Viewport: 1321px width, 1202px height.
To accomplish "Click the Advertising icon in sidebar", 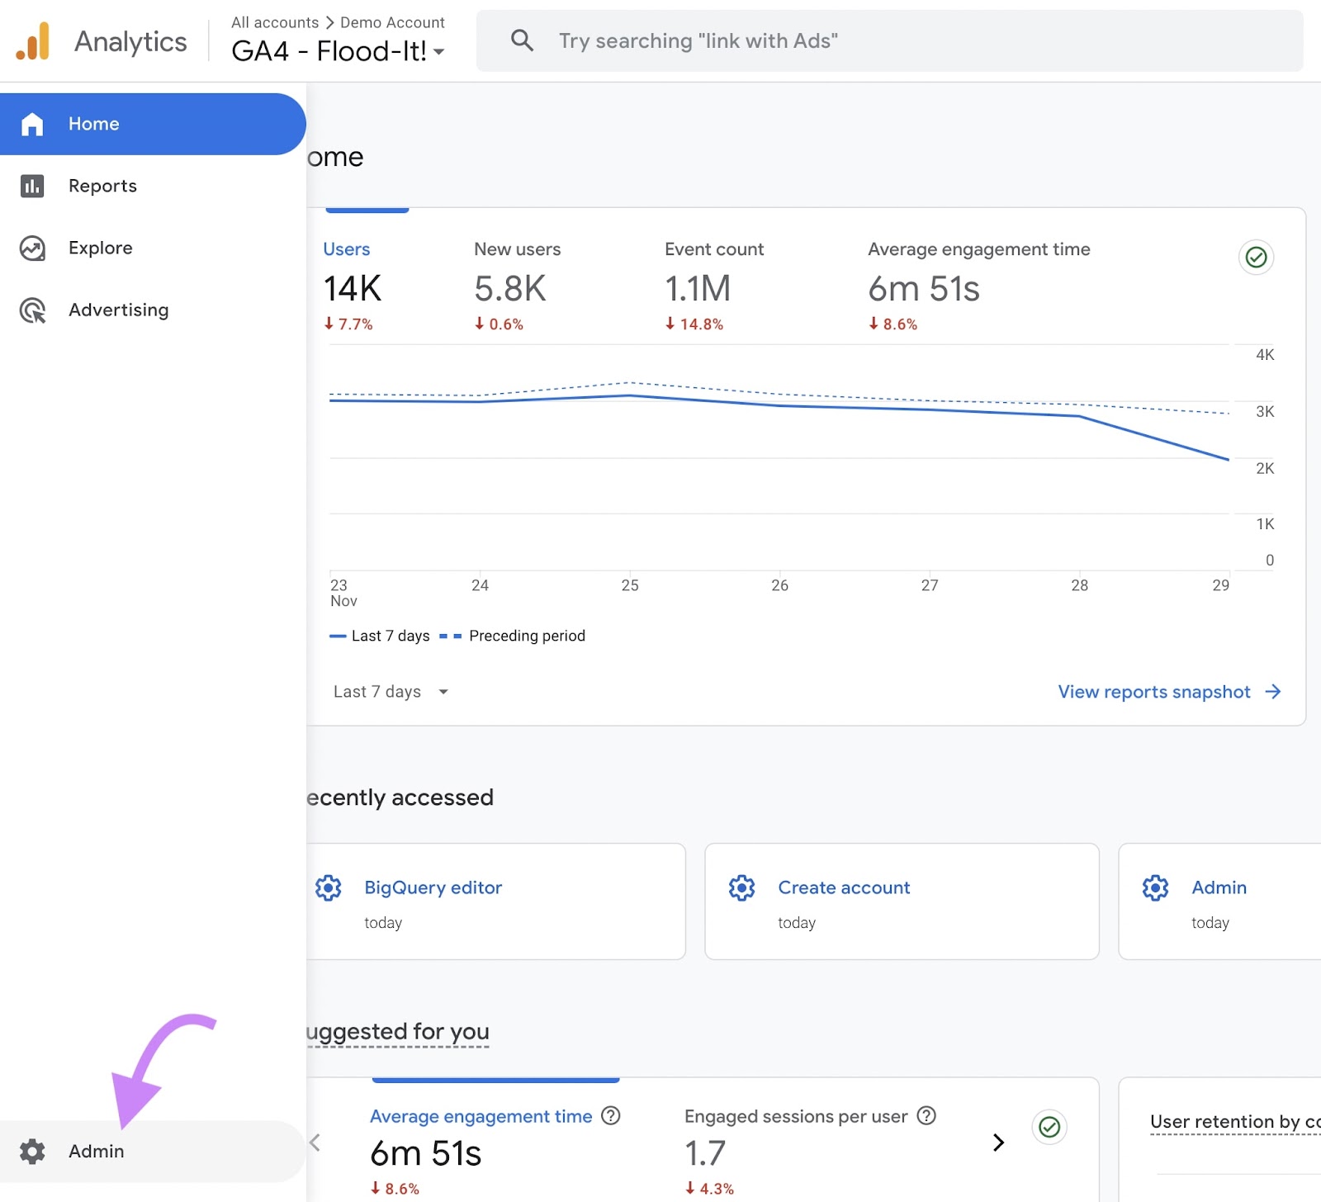I will click(x=32, y=310).
